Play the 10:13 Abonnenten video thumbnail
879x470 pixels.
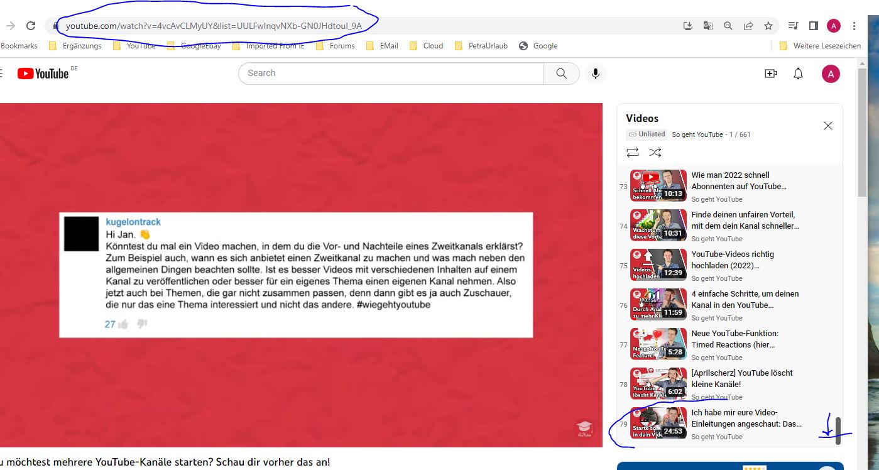click(x=658, y=185)
